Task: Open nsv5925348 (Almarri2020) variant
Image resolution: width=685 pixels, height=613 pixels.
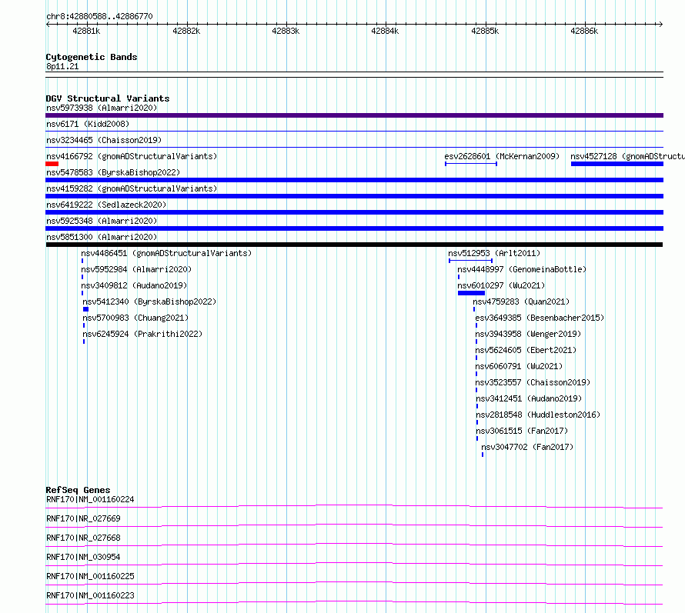Action: (102, 221)
